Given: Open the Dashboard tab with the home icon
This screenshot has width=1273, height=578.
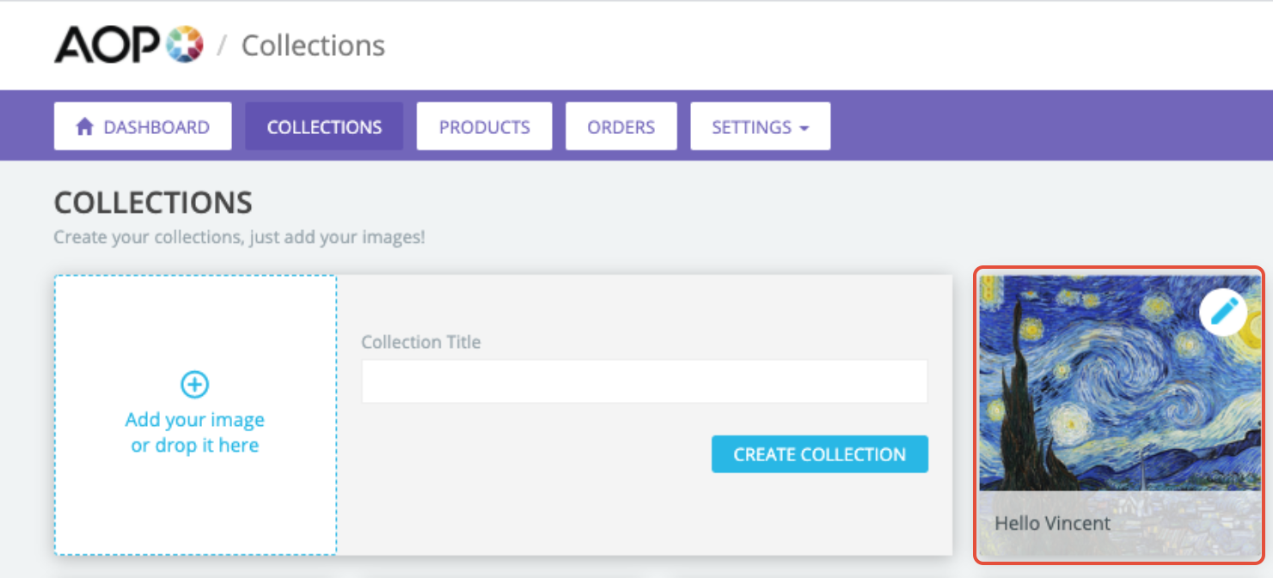Looking at the screenshot, I should (x=143, y=127).
